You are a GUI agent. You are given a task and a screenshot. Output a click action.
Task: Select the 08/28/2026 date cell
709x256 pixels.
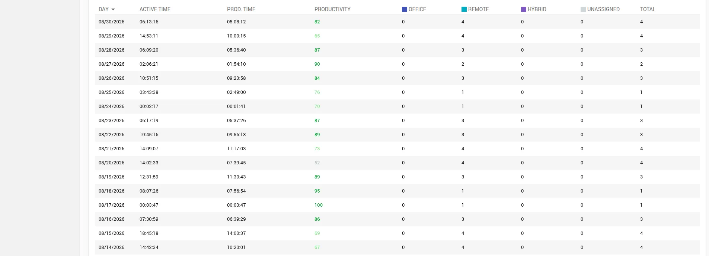point(112,50)
